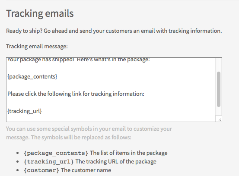Image resolution: width=239 pixels, height=176 pixels.
Task: Click 'The list of items in the package' description
Action: pyautogui.click(x=129, y=153)
